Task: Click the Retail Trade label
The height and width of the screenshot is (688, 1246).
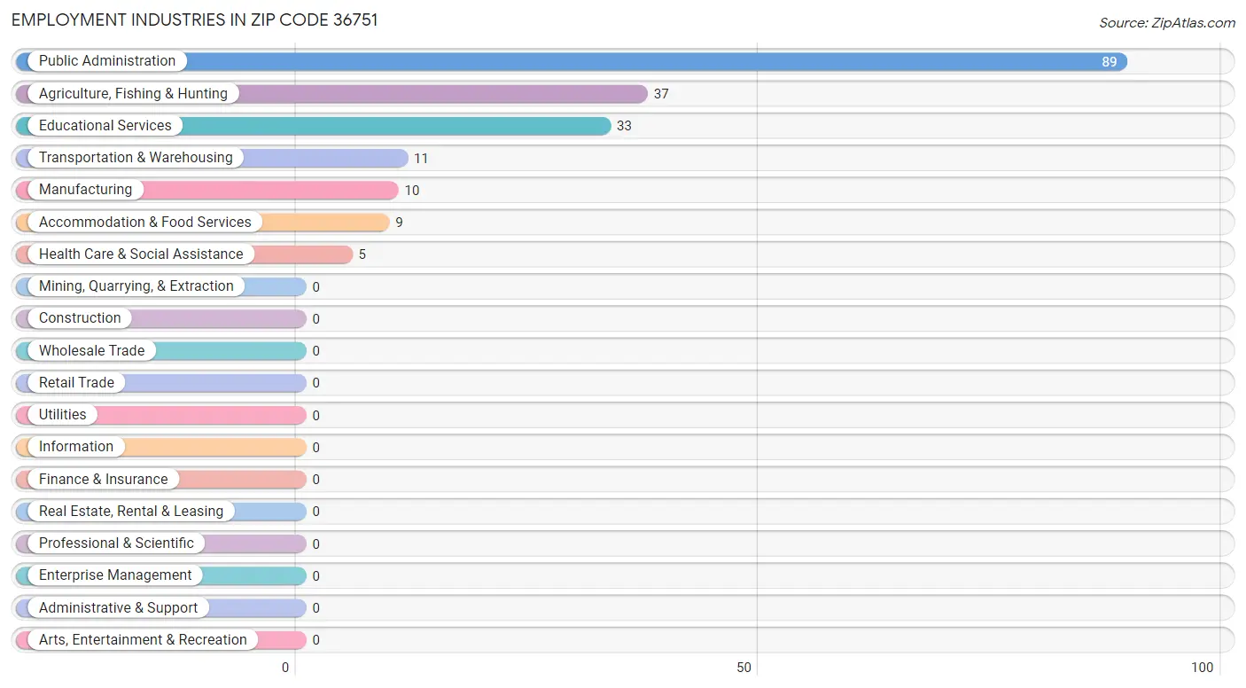Action: point(76,383)
